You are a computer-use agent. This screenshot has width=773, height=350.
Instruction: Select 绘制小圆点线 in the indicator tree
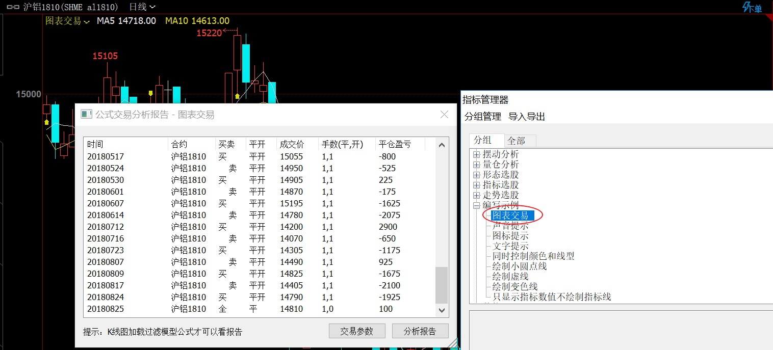(519, 266)
